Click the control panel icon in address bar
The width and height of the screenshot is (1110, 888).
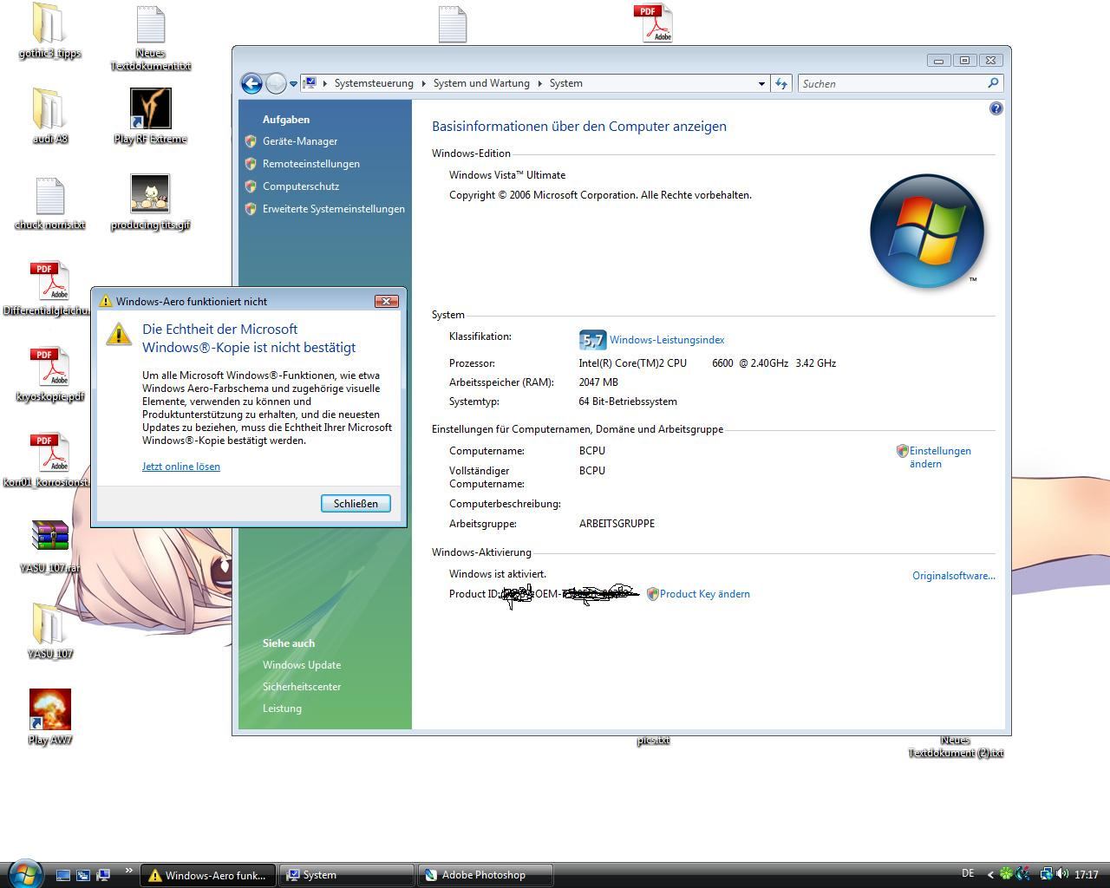[310, 83]
